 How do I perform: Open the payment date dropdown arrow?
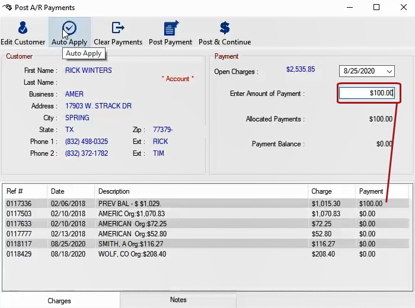click(x=389, y=72)
